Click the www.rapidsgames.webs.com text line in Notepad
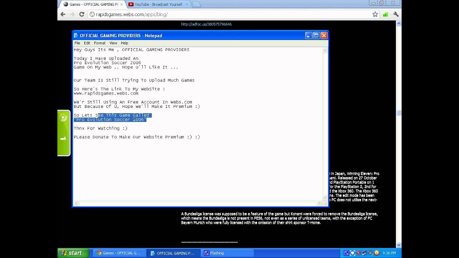The width and height of the screenshot is (459, 258). 106,93
